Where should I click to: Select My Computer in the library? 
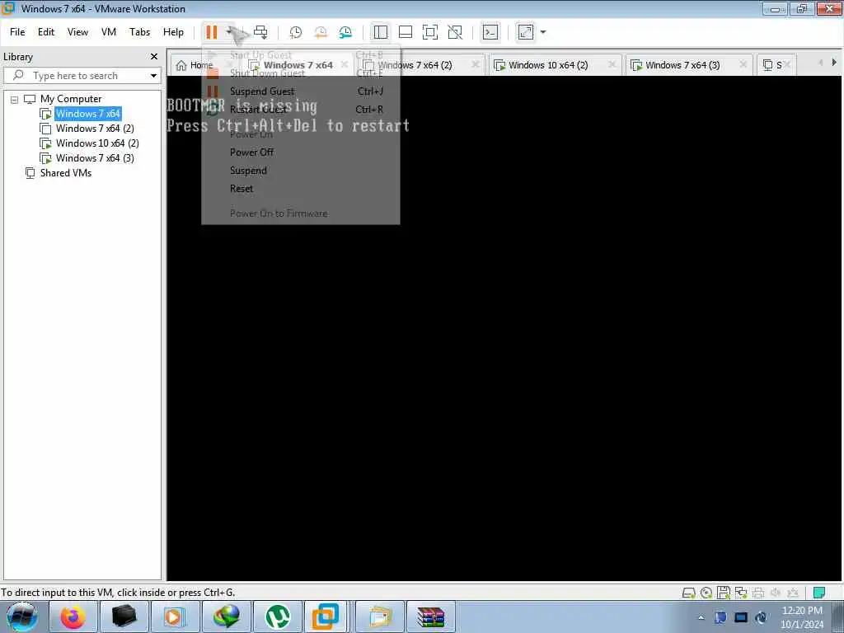(71, 99)
